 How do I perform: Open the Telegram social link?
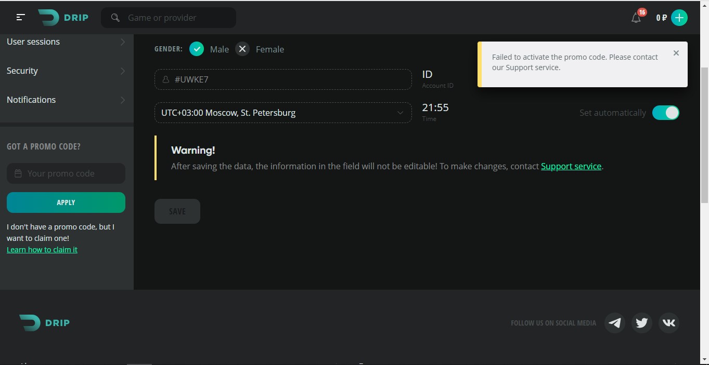coord(614,323)
